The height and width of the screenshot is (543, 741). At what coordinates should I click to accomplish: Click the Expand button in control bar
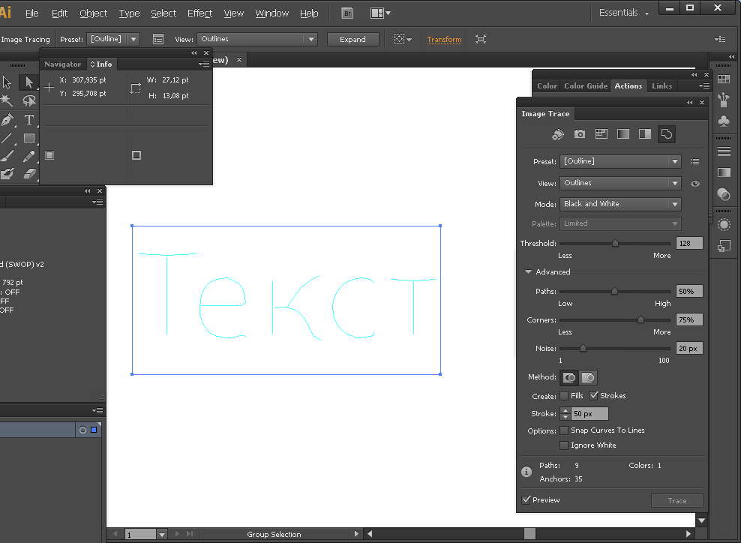coord(352,40)
